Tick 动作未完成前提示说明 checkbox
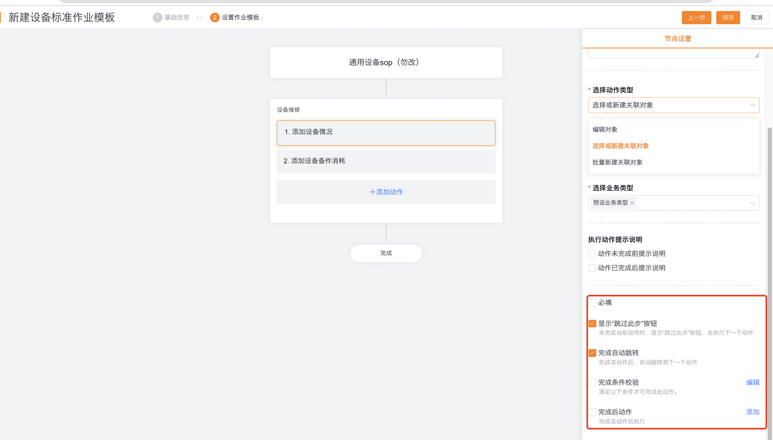This screenshot has width=773, height=440. pos(592,254)
